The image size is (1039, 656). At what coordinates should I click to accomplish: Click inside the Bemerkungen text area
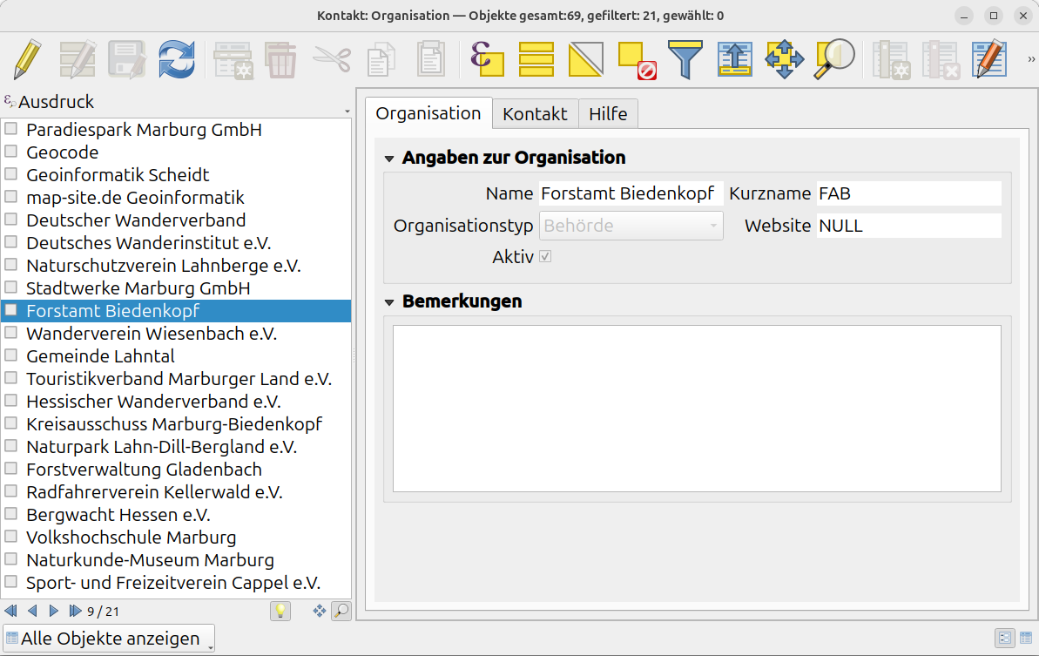[x=697, y=409]
